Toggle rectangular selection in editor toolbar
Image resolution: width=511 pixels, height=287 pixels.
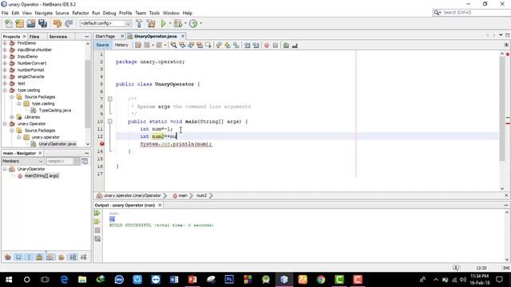tap(208, 45)
